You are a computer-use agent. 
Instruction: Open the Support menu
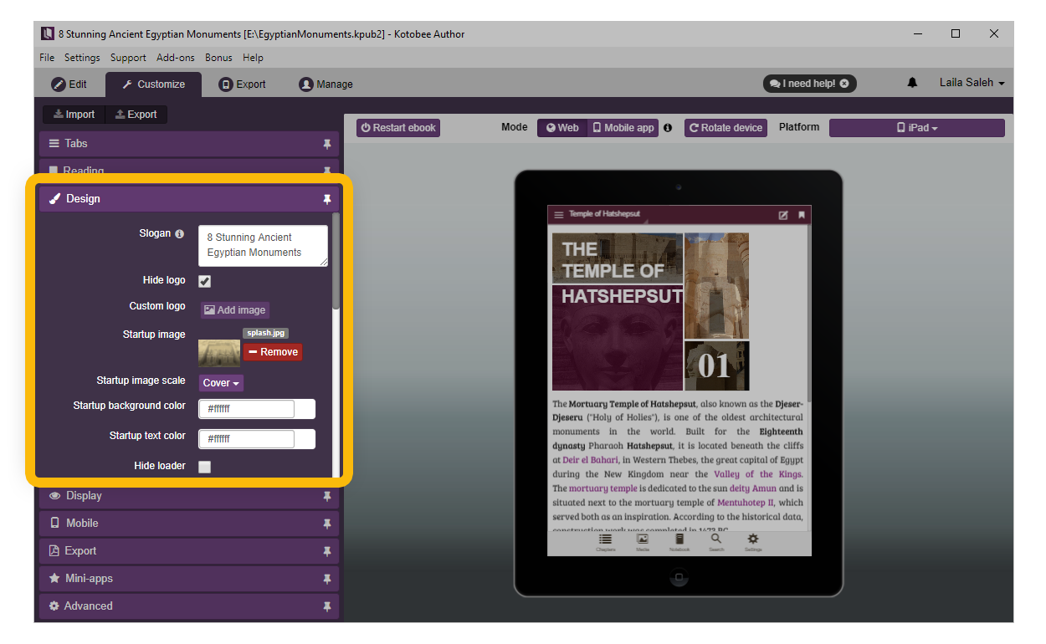point(128,58)
